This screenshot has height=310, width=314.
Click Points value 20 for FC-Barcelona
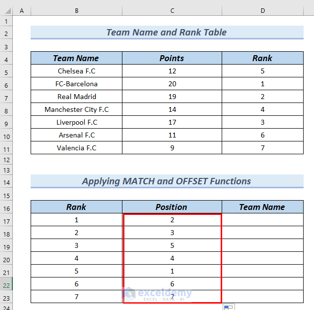tap(172, 84)
